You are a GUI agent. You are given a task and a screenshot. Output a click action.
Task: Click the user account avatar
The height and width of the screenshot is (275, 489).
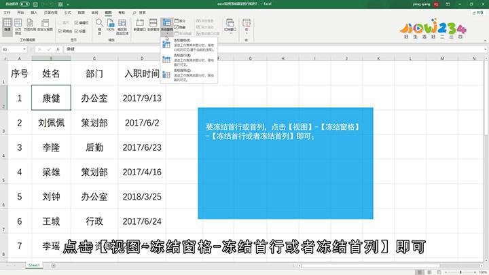(435, 4)
